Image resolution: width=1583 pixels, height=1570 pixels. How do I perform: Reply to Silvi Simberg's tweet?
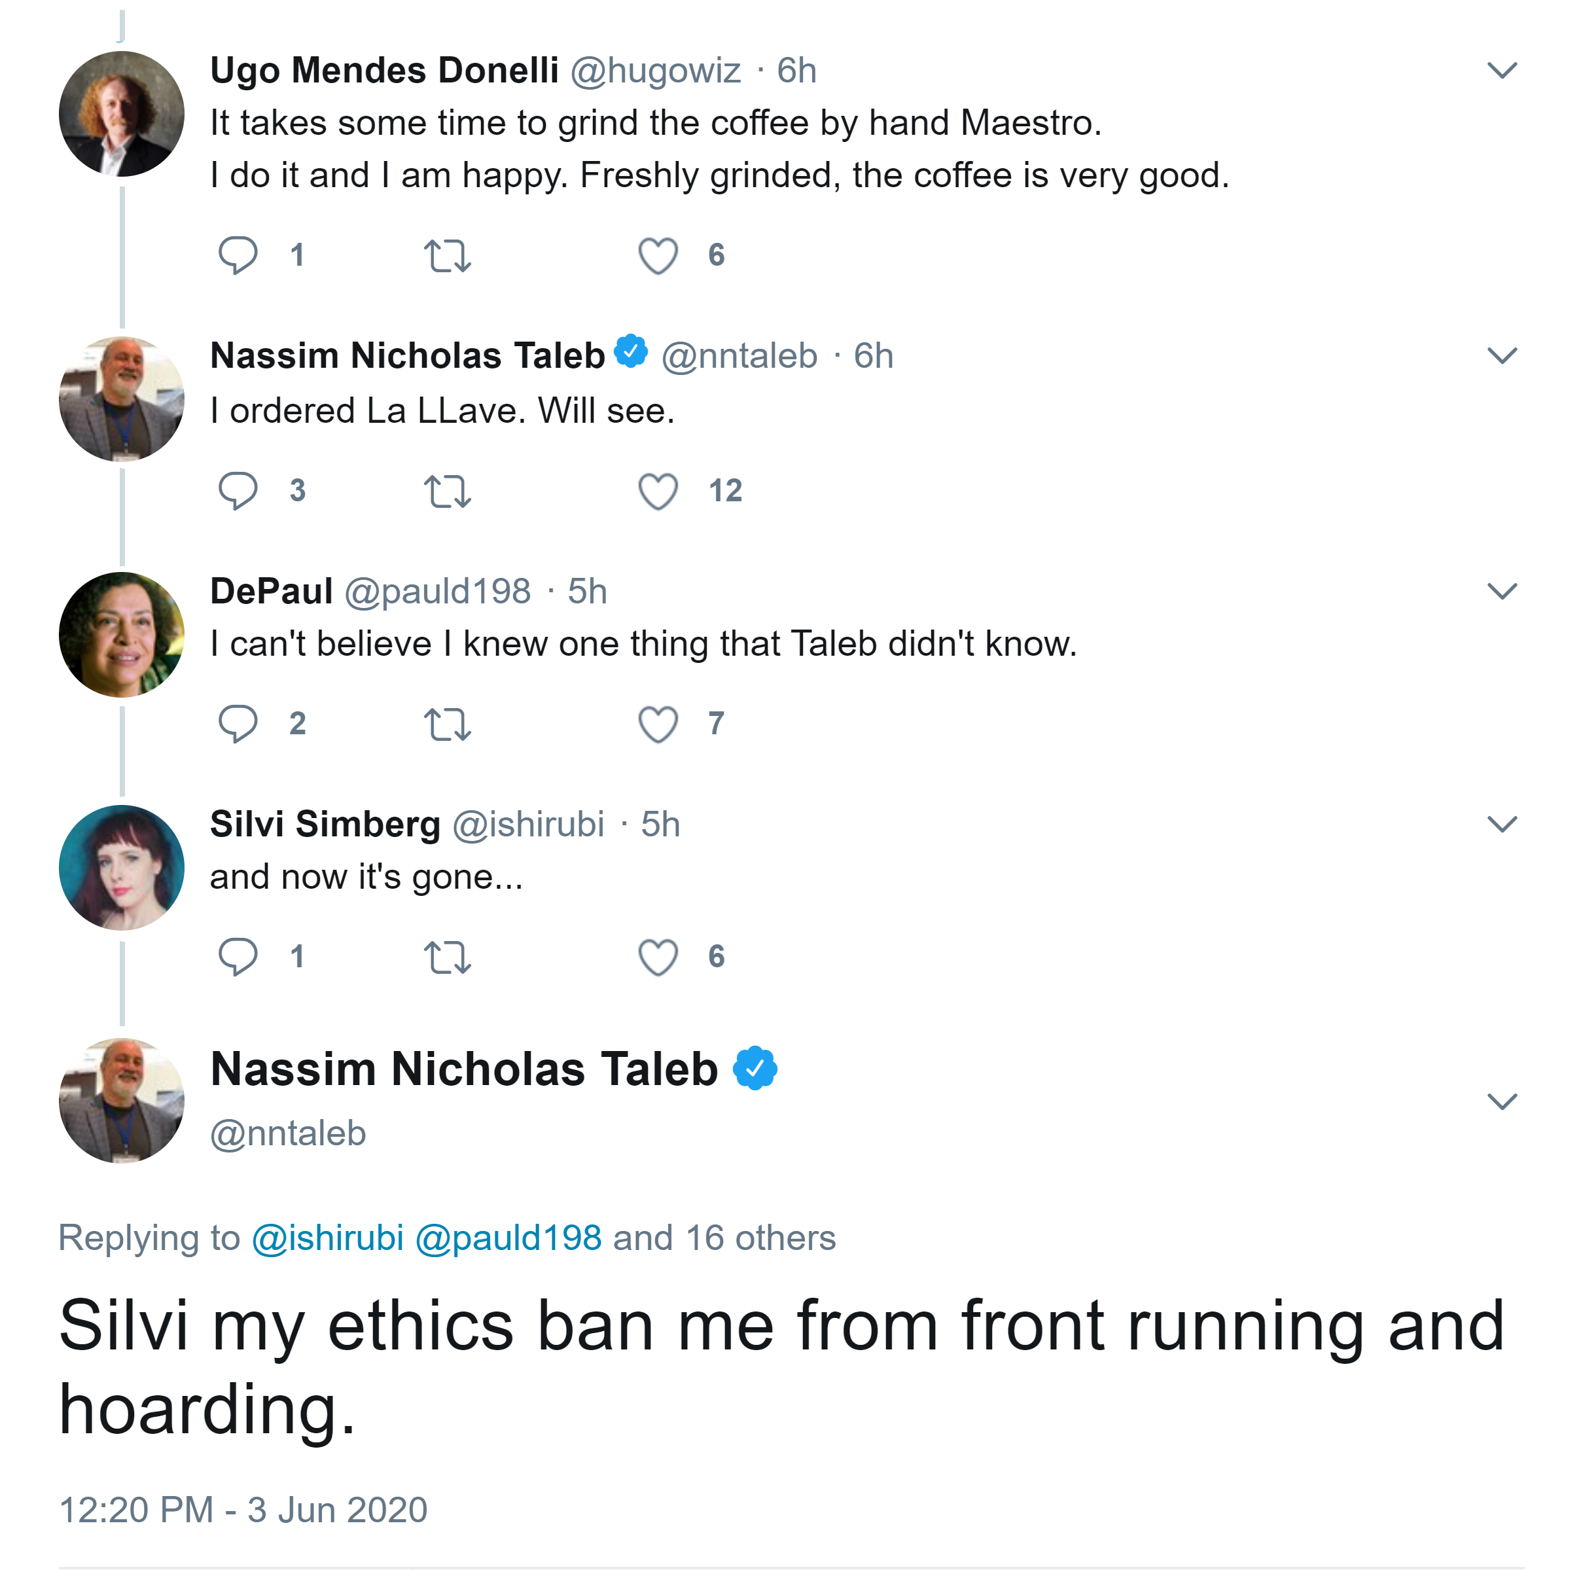[x=238, y=956]
